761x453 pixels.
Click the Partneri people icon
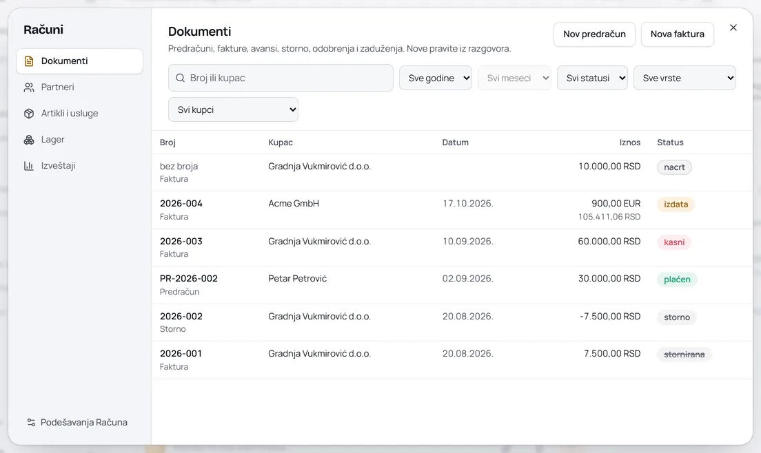click(29, 87)
